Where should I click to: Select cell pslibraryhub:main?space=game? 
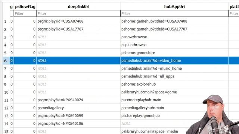coord(174,92)
